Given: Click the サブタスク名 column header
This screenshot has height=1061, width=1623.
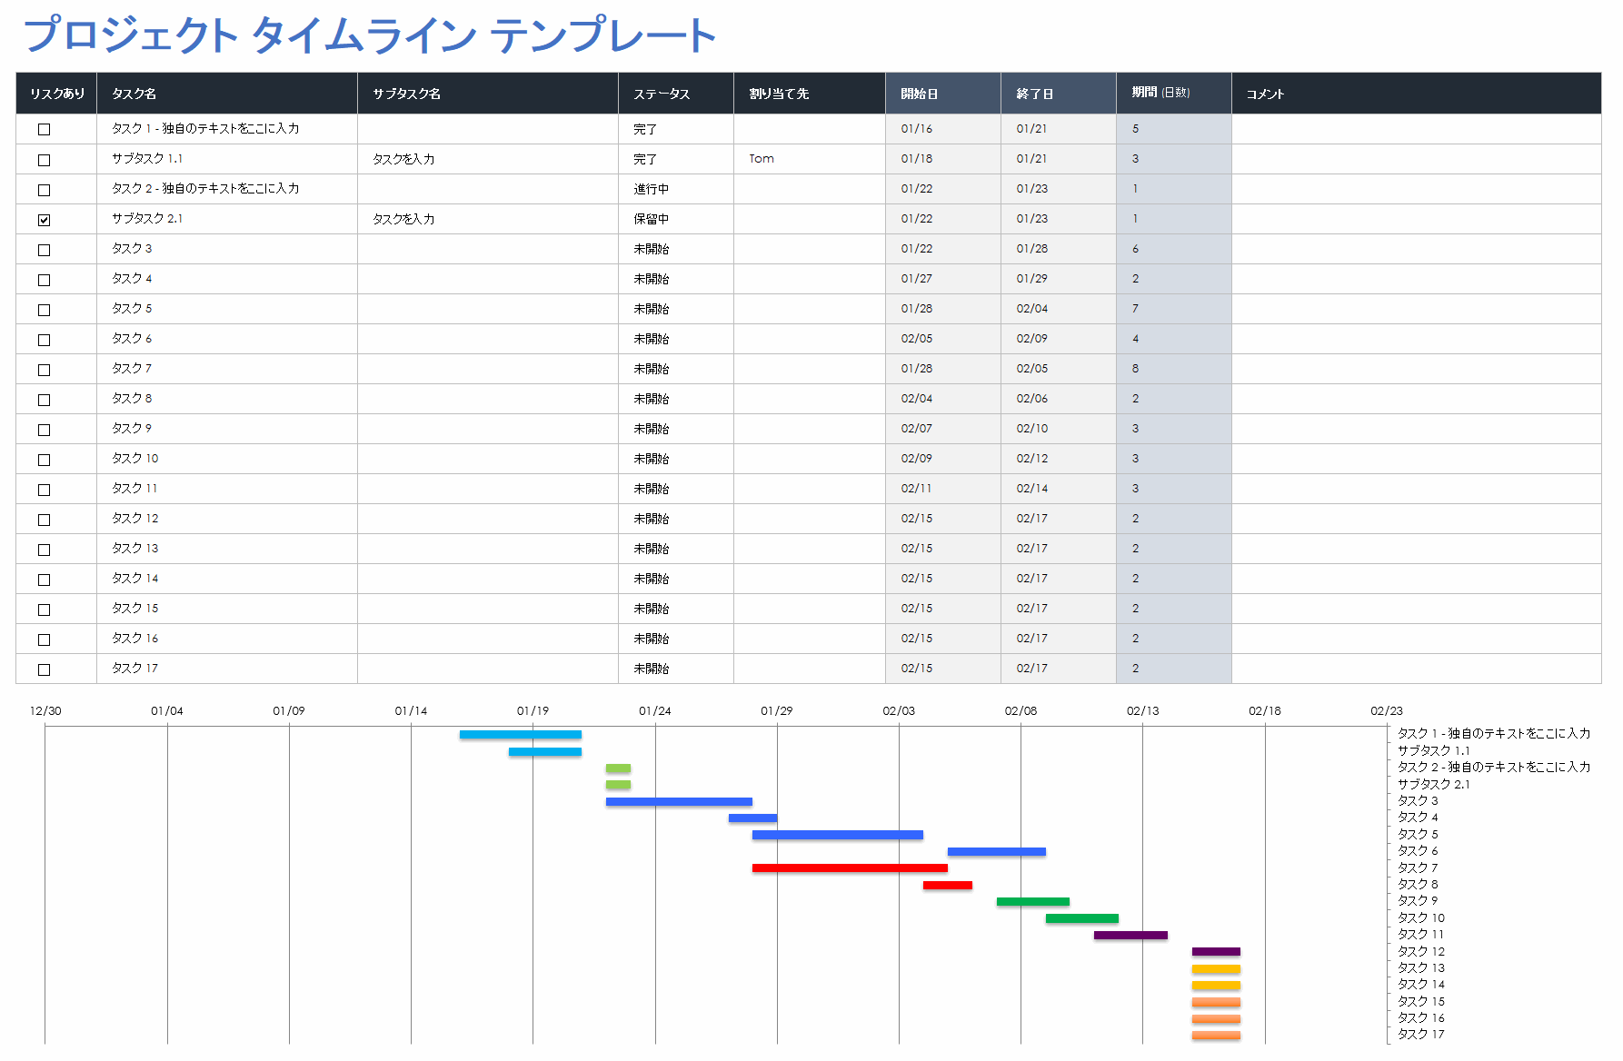Looking at the screenshot, I should click(x=488, y=94).
